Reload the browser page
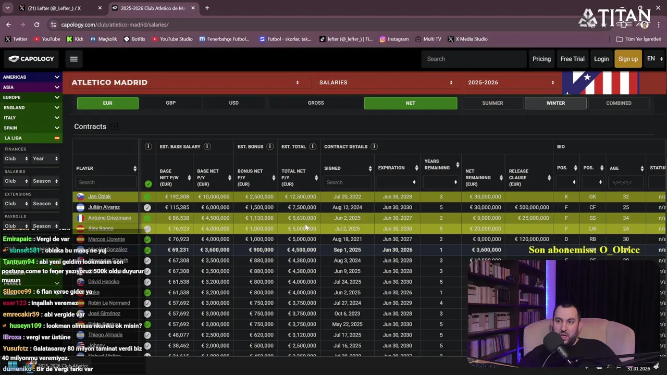Screen dimensions: 667x375 point(36,24)
